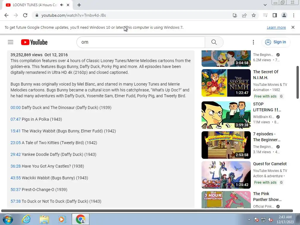
Task: Show hidden system tray icons
Action: 249,219
